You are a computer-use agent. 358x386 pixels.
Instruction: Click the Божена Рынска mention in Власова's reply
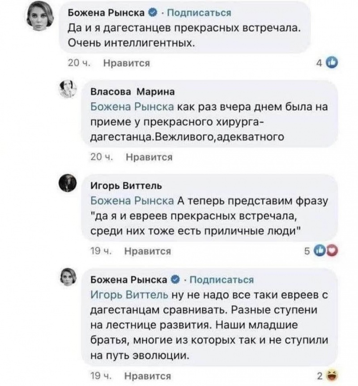pos(132,108)
